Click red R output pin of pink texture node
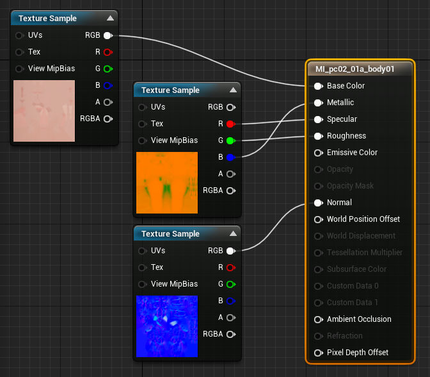The width and height of the screenshot is (430, 377). 108,52
